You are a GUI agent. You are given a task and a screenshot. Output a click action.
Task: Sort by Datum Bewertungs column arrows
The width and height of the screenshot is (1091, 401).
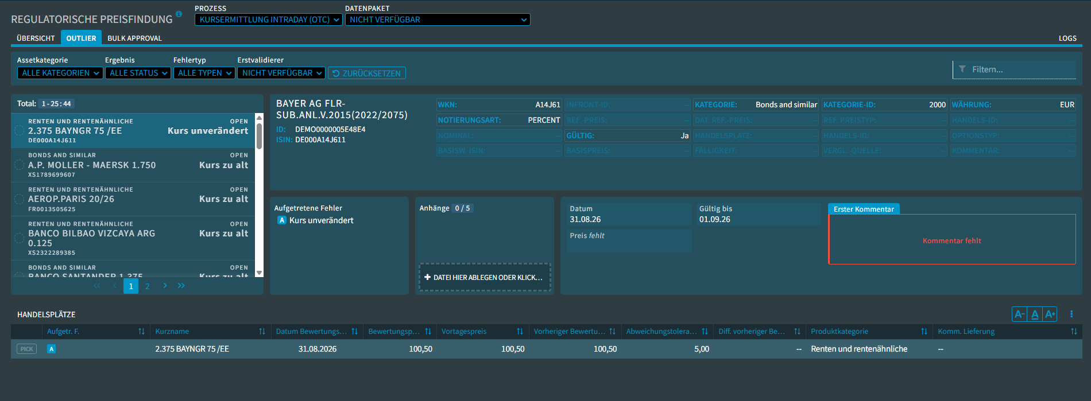354,332
